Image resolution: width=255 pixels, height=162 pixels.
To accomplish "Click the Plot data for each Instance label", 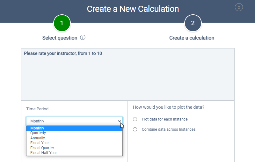I will point(164,119).
